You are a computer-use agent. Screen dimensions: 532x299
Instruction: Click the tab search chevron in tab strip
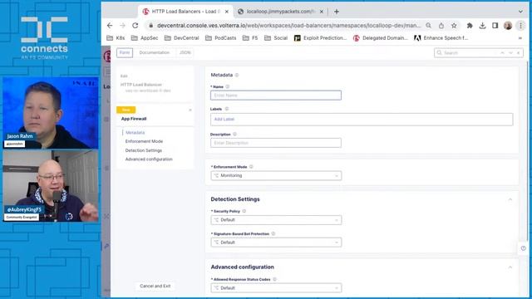(x=520, y=12)
